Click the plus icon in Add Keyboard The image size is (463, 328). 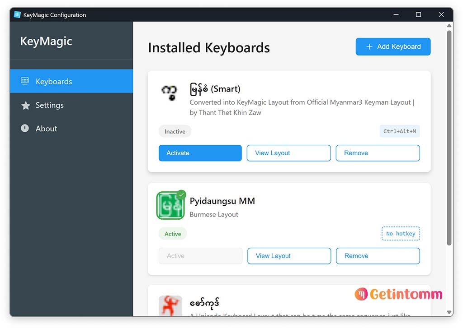[369, 46]
